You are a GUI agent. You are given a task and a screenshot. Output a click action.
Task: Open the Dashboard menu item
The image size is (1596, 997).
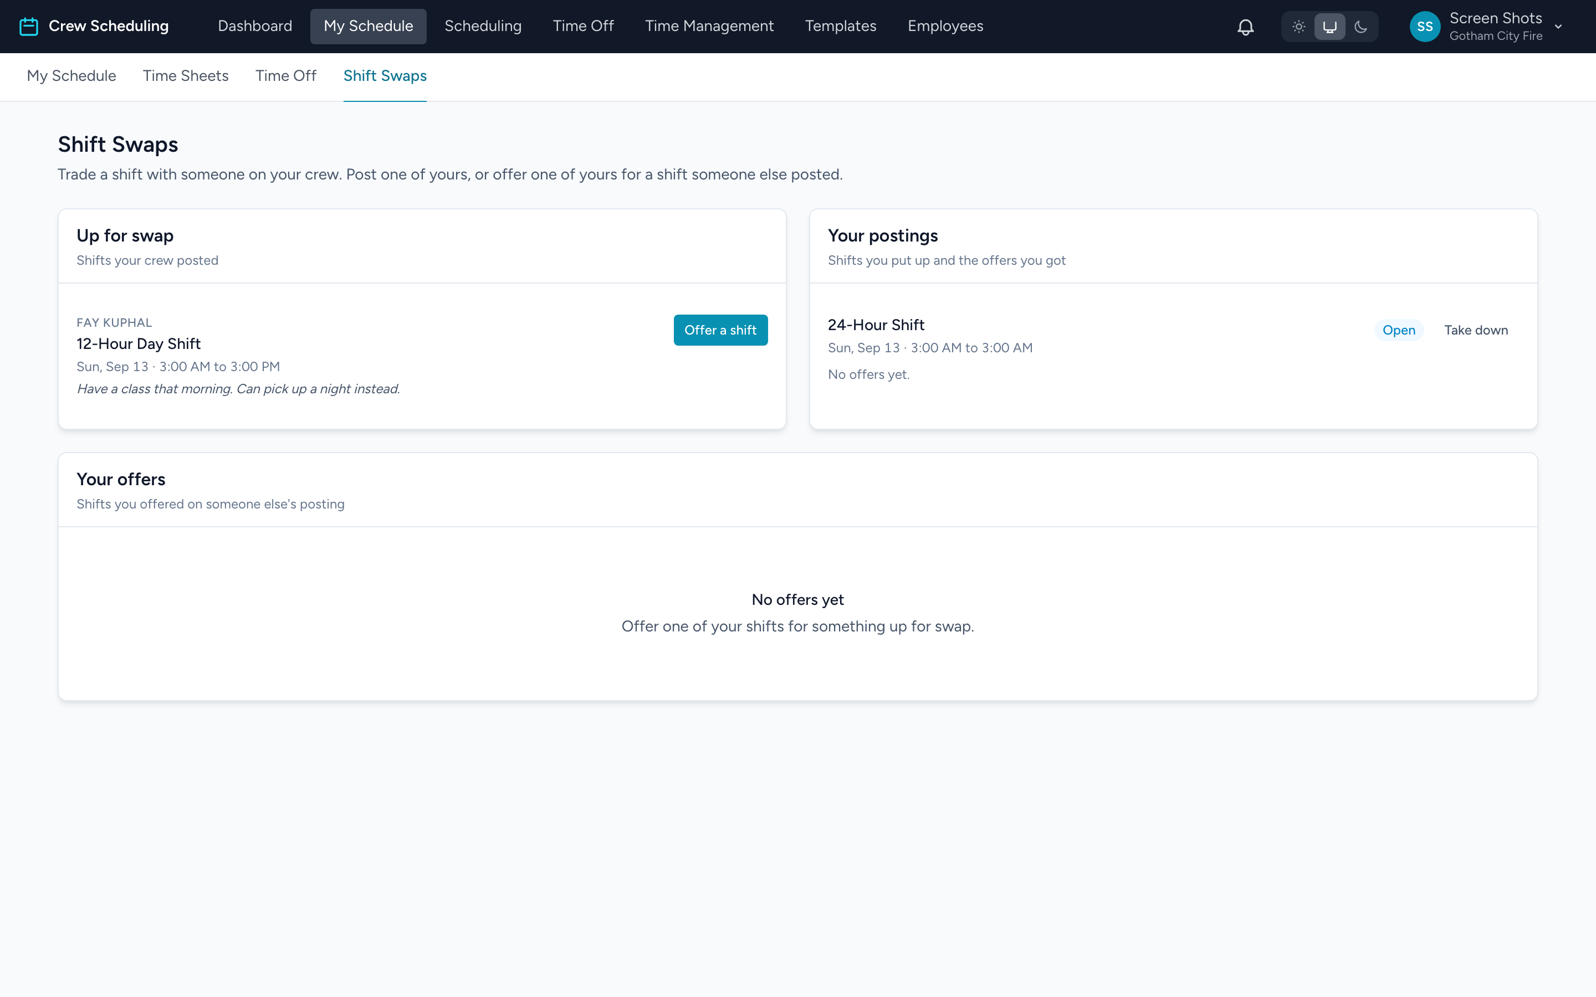click(x=254, y=27)
